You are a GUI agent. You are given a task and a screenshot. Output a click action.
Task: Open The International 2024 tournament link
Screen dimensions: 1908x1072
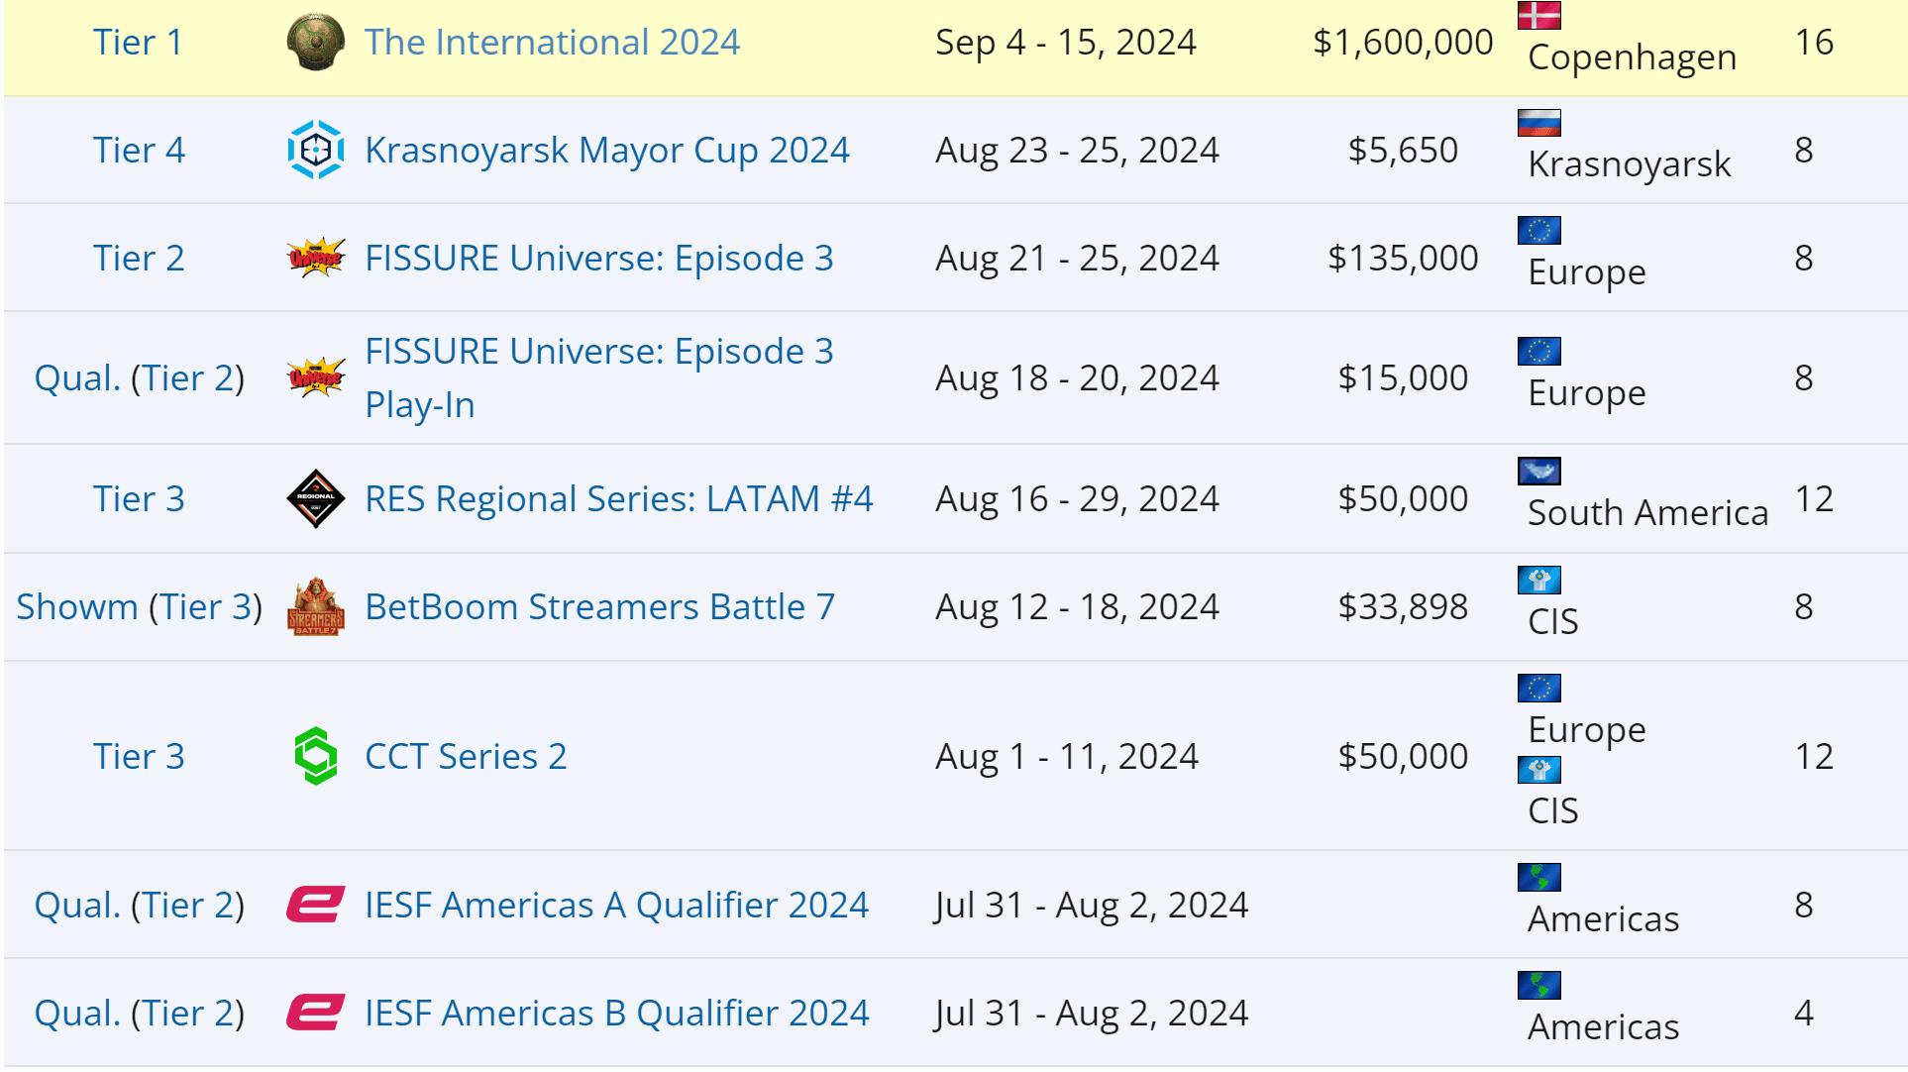coord(552,43)
